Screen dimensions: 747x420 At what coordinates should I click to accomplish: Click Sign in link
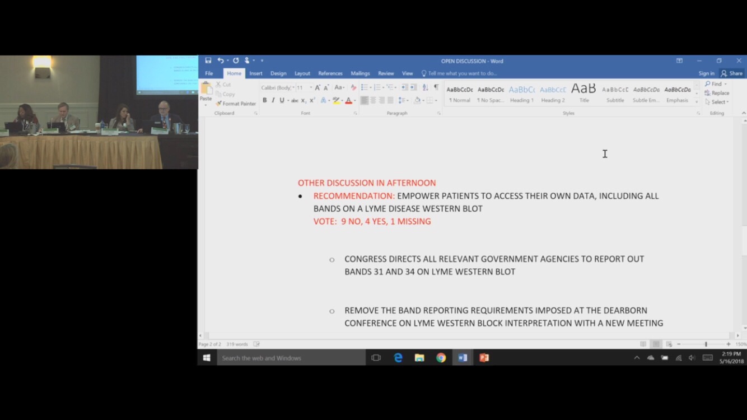[x=706, y=73]
